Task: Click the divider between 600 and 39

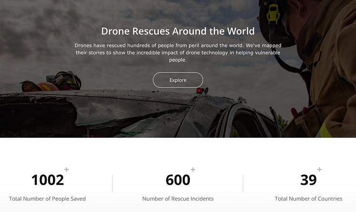Action: click(243, 183)
